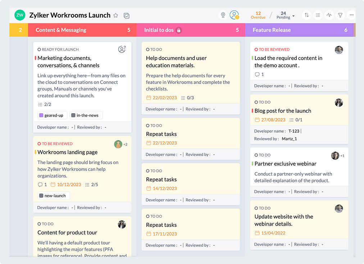Open the Blog post for the launch task
Viewport: 364px width, 264px height.
coord(283,111)
